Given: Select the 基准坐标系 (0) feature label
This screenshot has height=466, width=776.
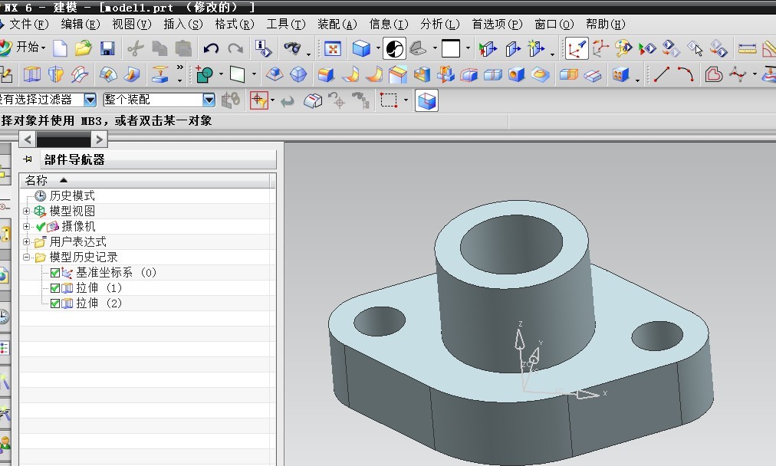Looking at the screenshot, I should coord(116,273).
